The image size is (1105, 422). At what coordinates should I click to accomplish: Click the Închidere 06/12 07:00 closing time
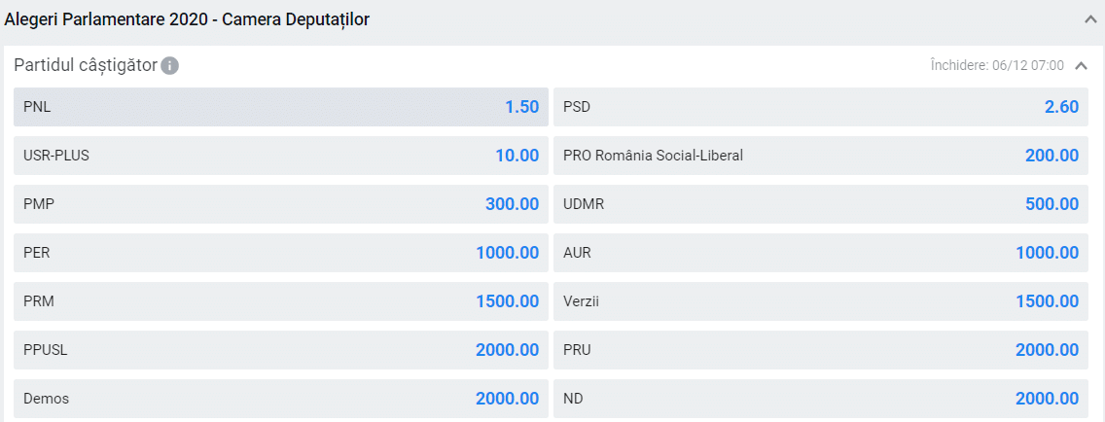pyautogui.click(x=997, y=66)
